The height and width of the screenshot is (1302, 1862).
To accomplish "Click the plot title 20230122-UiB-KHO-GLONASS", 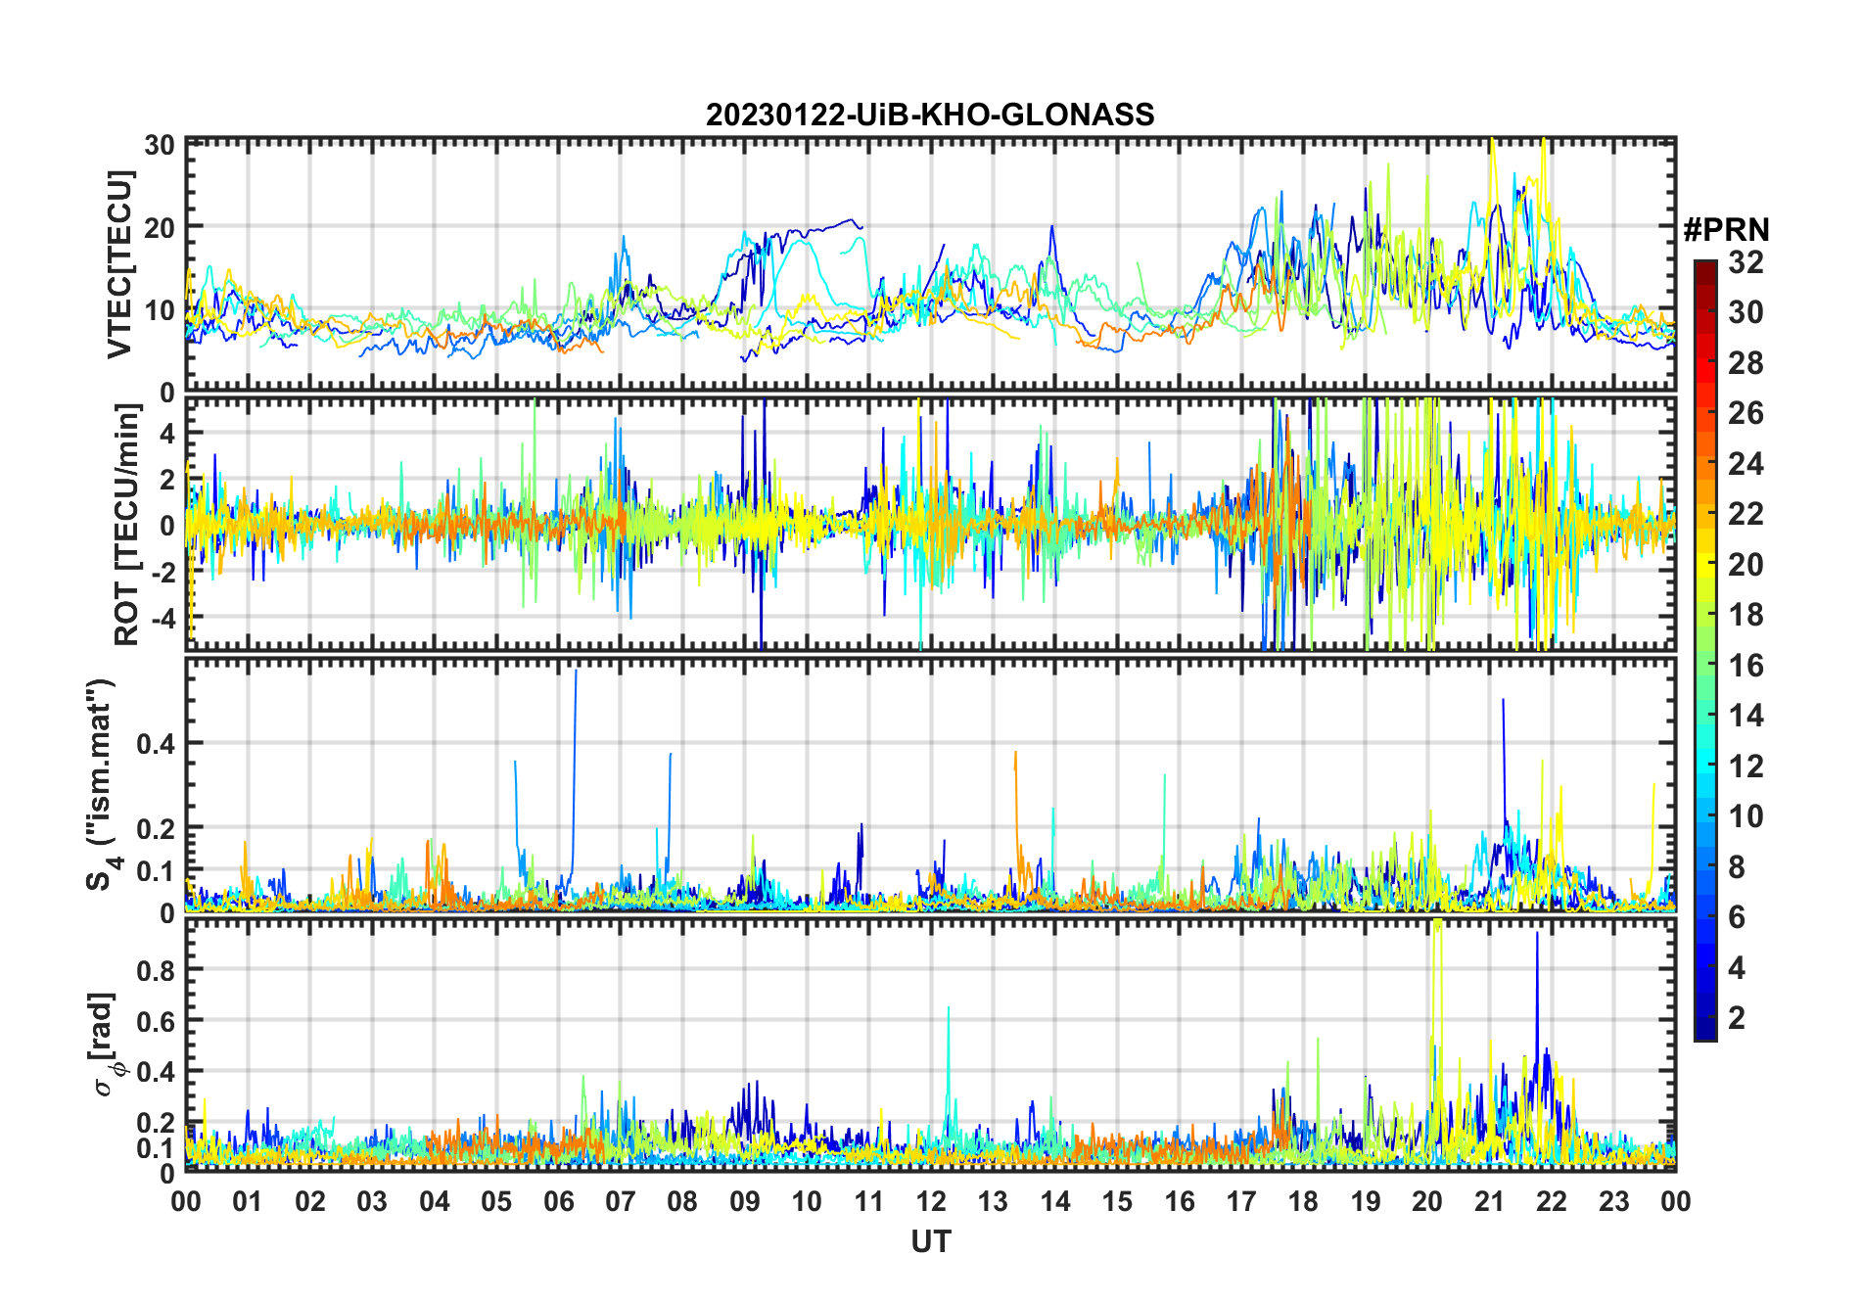I will (x=930, y=115).
